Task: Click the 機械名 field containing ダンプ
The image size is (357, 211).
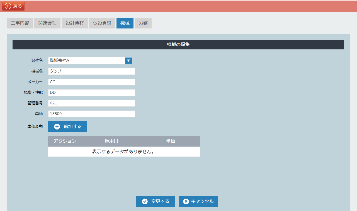Action: 92,71
